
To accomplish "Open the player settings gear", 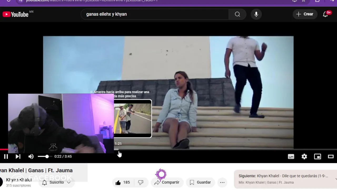I will click(304, 156).
